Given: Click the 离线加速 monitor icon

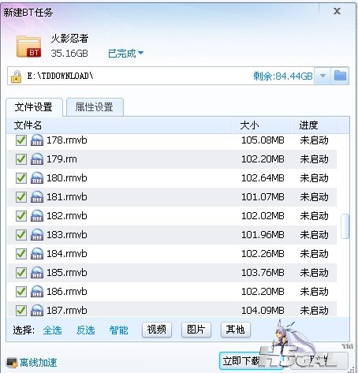Looking at the screenshot, I should 12,363.
